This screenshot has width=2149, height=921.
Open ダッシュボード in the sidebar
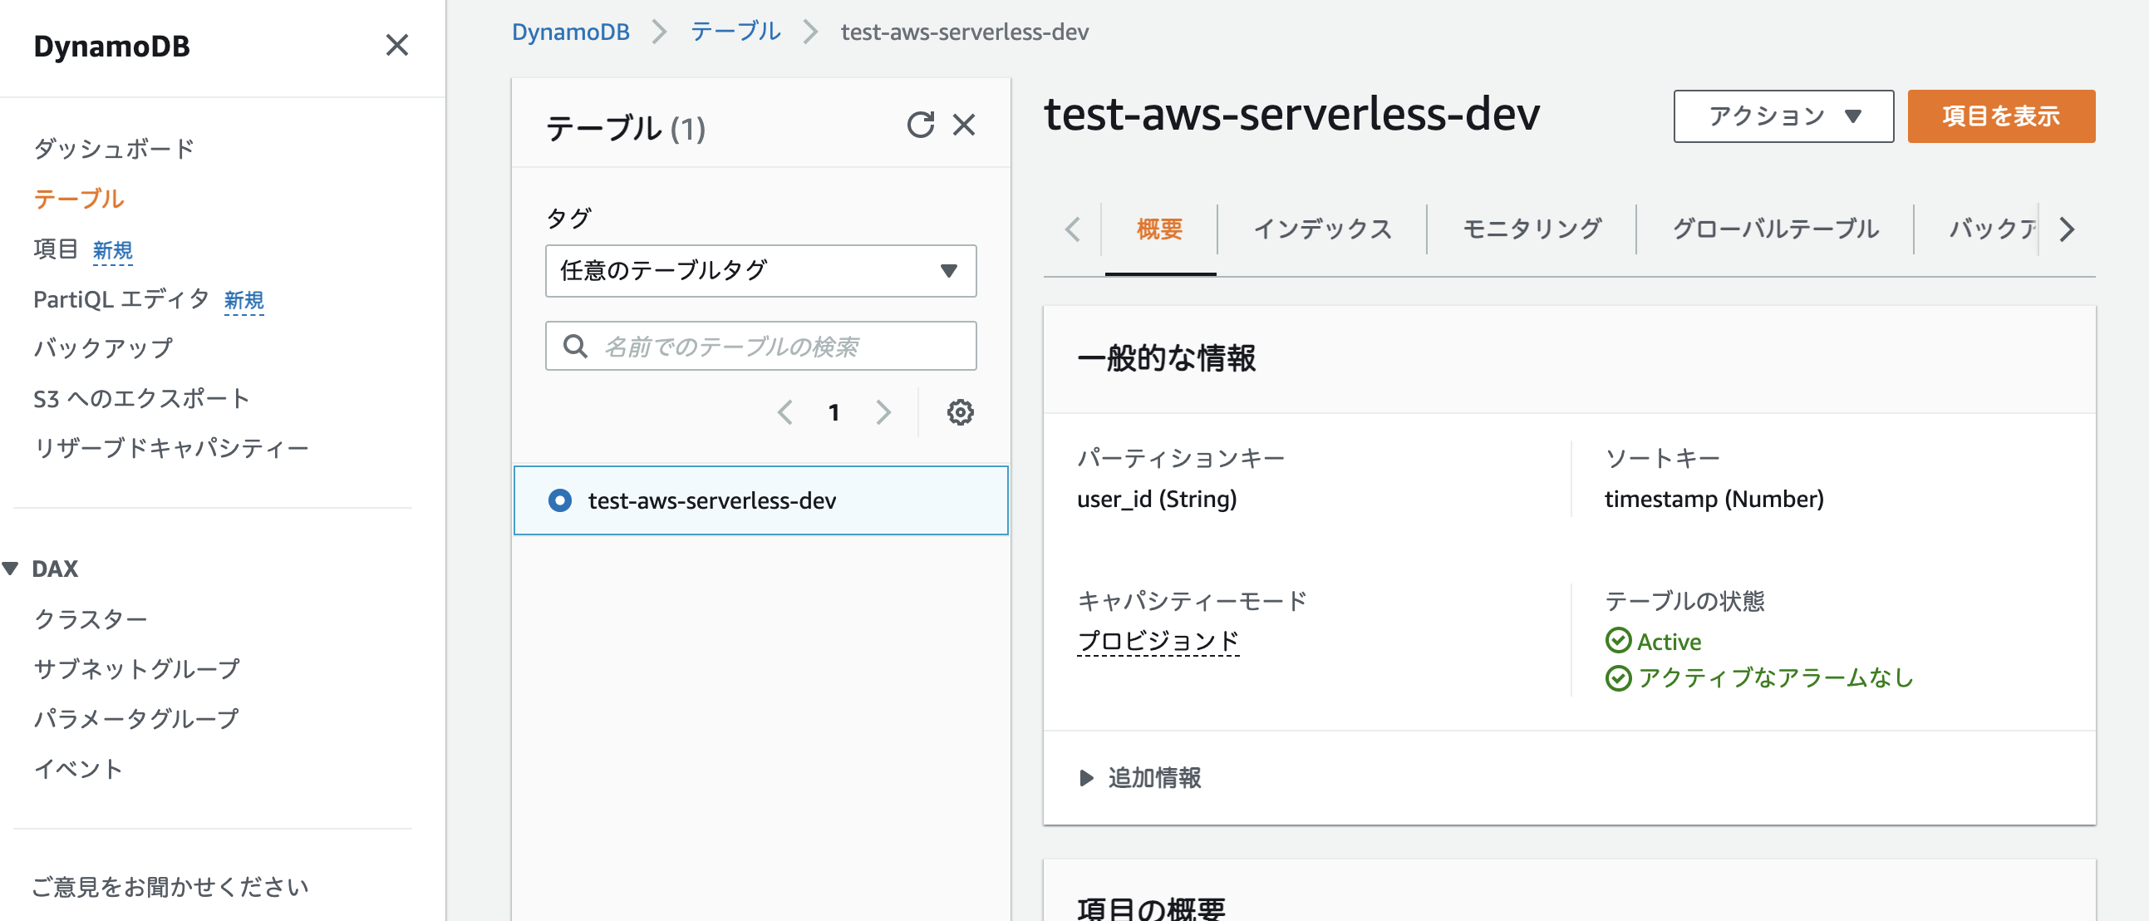(x=115, y=149)
